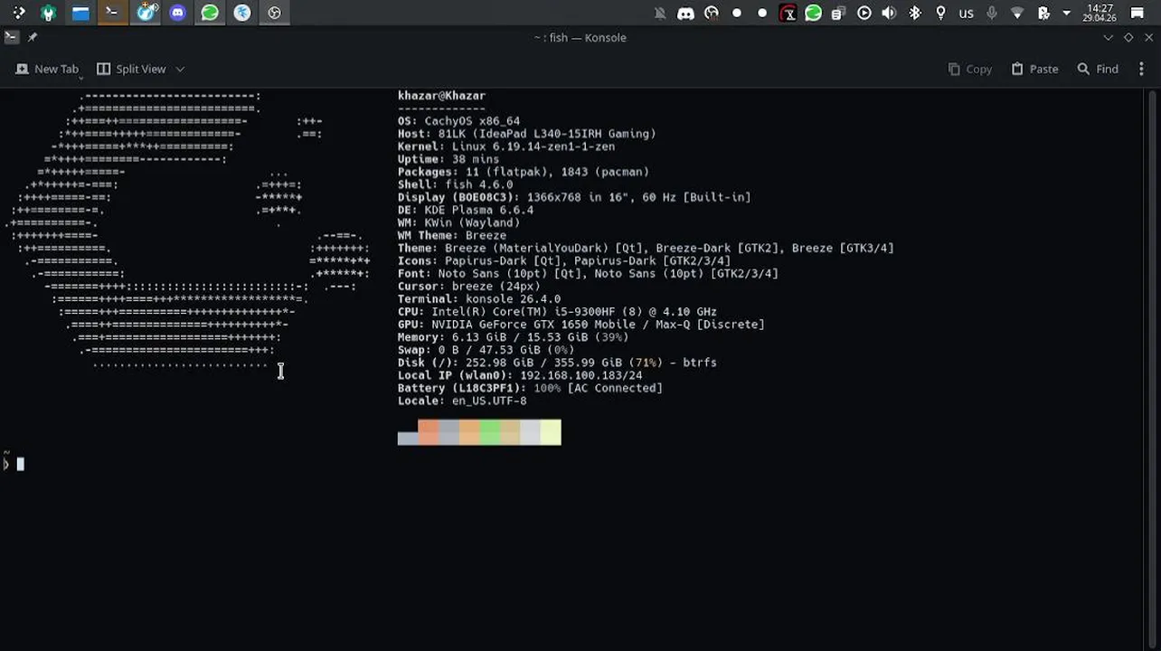Click the Copy toolbar button
The height and width of the screenshot is (651, 1161).
(x=969, y=69)
